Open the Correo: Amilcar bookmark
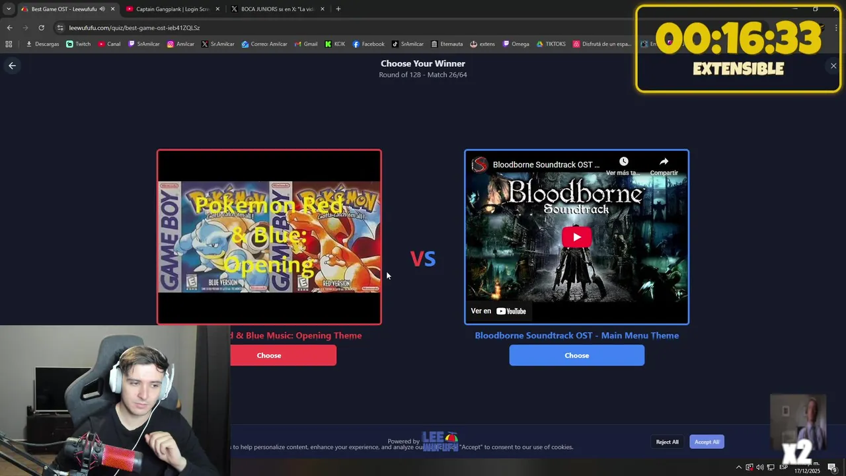Screen dimensions: 846x476 264,44
